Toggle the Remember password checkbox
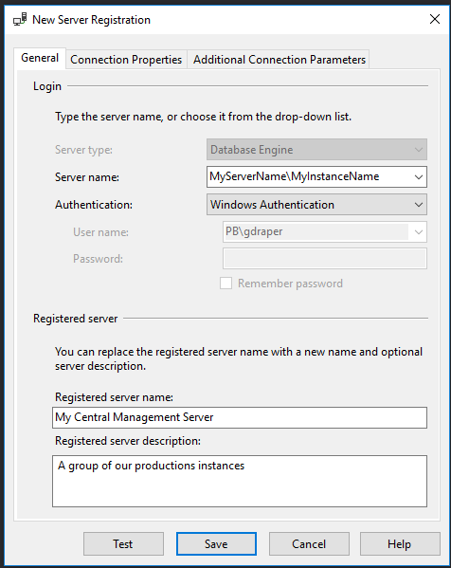Viewport: 451px width, 568px height. (x=225, y=284)
